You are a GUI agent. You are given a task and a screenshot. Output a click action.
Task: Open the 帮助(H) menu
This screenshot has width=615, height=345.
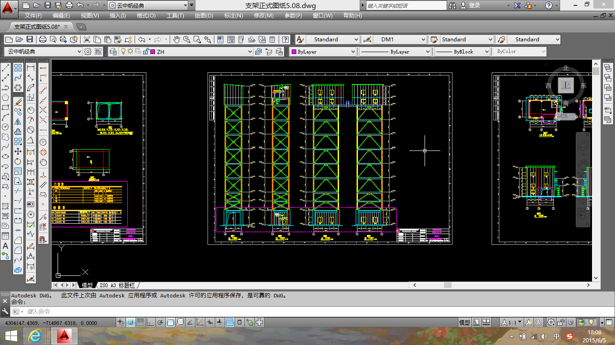click(x=352, y=15)
